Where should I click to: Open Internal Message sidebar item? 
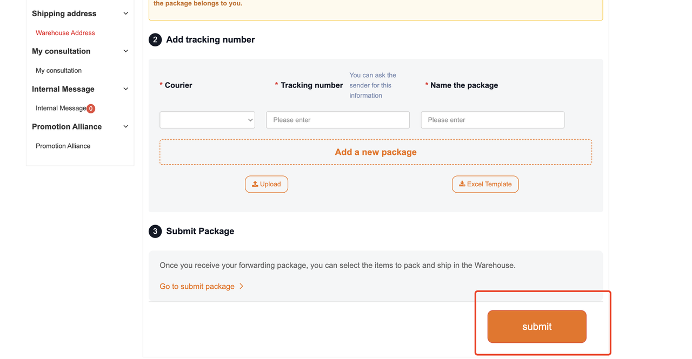[x=61, y=109]
